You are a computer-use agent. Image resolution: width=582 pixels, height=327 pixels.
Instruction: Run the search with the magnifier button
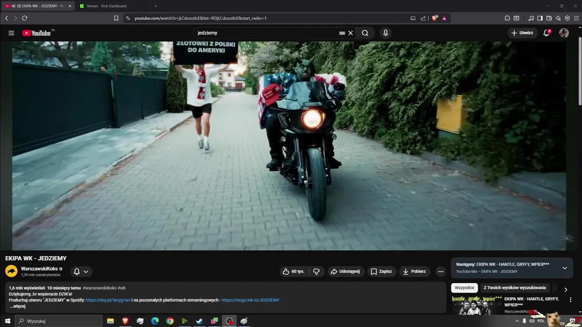(365, 33)
